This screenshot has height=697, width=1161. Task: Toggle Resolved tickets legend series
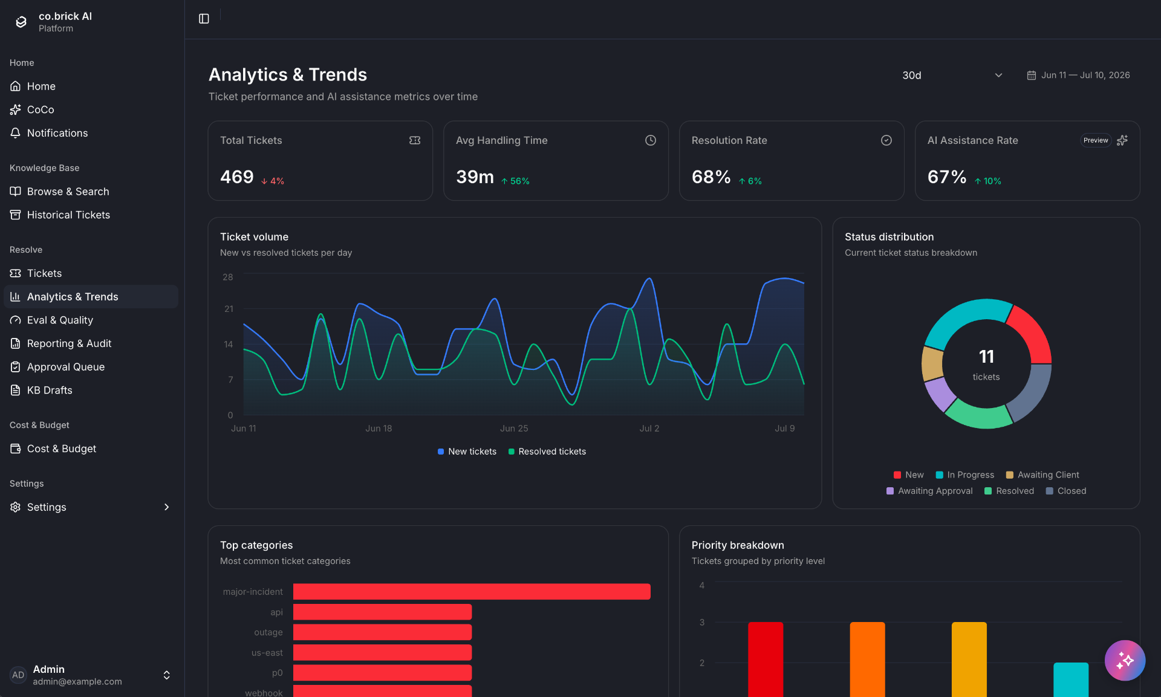pos(547,452)
